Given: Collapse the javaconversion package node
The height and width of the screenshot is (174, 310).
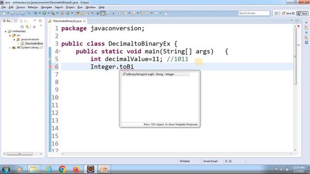Looking at the screenshot, I should 14,40.
